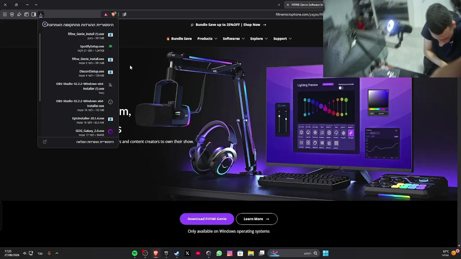Expand the Support dropdown menu
The image size is (461, 259).
[282, 38]
